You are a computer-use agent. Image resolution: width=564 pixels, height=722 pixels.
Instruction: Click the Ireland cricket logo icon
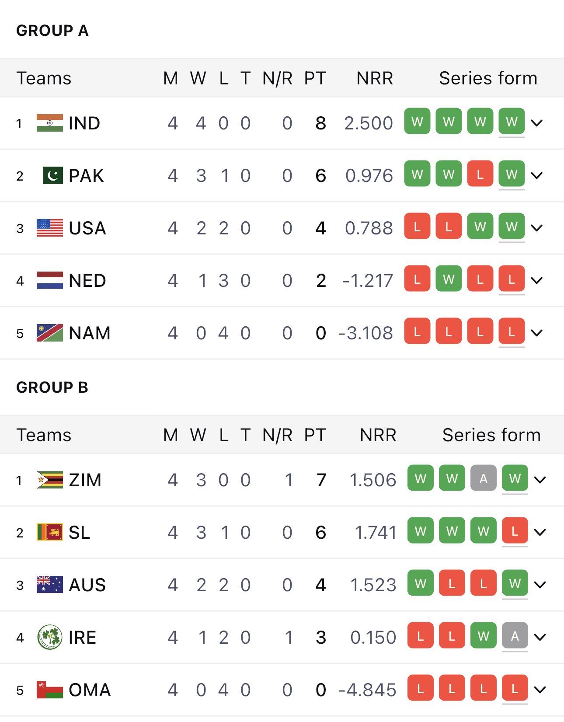coord(49,637)
